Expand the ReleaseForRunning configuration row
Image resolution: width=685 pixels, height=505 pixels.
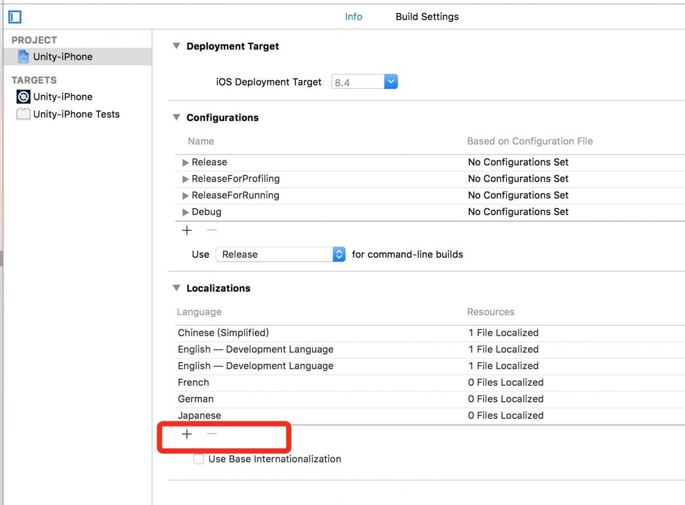186,196
